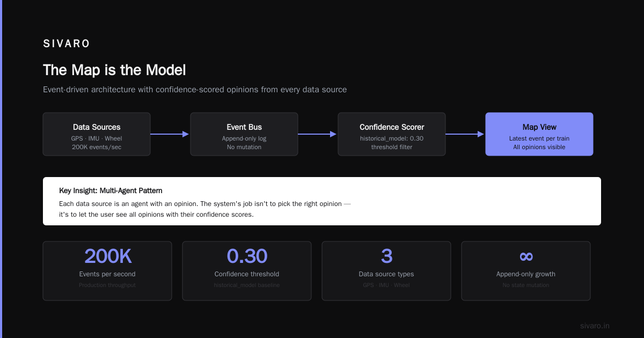Click the highlighted Map View box
This screenshot has height=338, width=644.
click(539, 134)
